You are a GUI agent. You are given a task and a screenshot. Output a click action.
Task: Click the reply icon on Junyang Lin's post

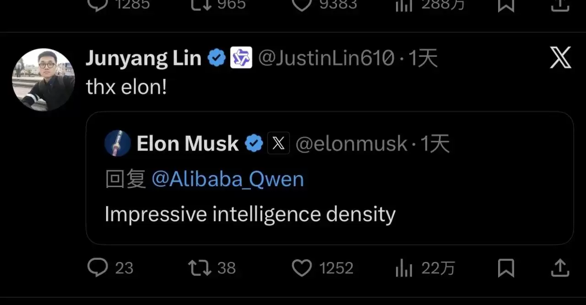[x=97, y=268]
